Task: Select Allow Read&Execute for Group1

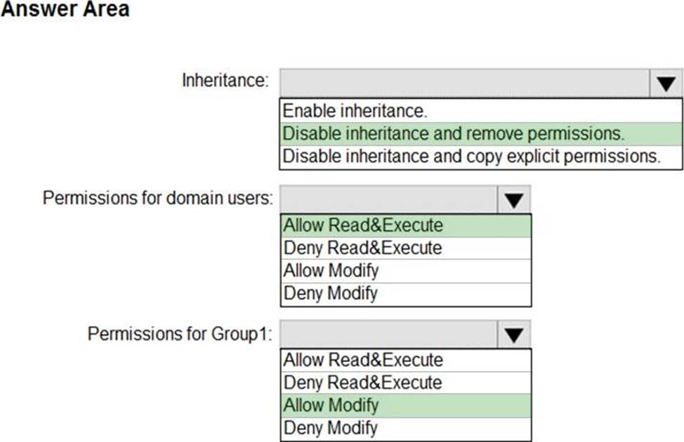Action: pos(363,360)
